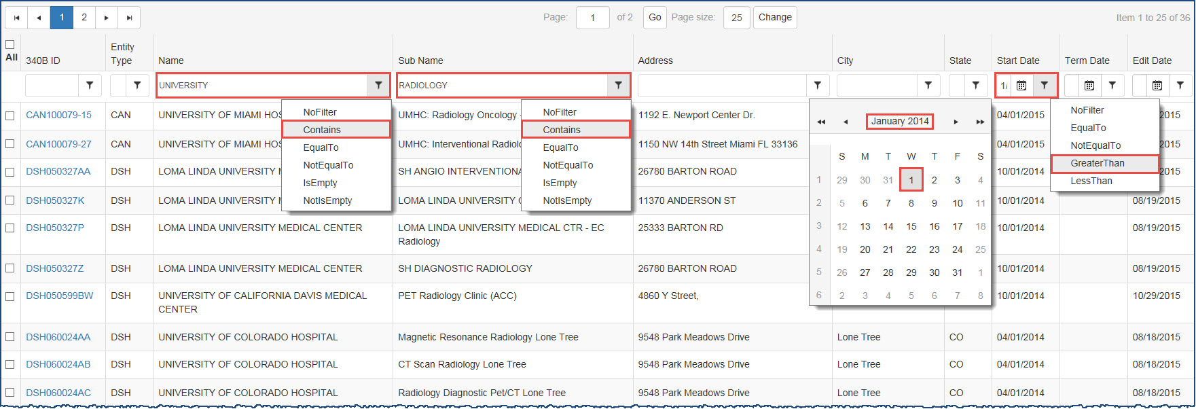Viewport: 1196px width, 409px height.
Task: Select GreaterThan in the Start Date menu
Action: pyautogui.click(x=1098, y=163)
